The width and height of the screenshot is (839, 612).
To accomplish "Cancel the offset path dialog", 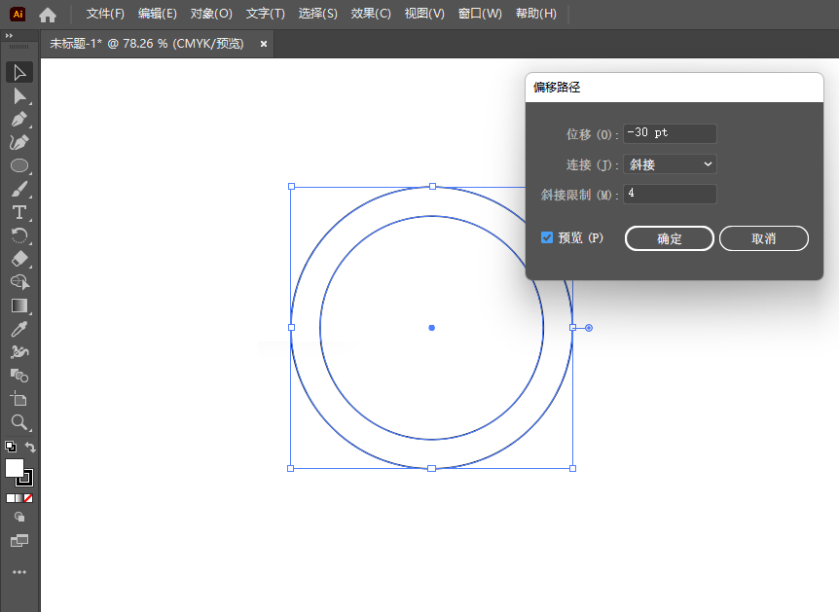I will (763, 238).
